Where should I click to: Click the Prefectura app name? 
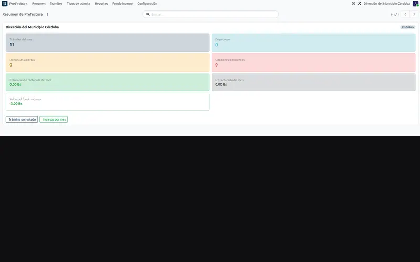[18, 4]
